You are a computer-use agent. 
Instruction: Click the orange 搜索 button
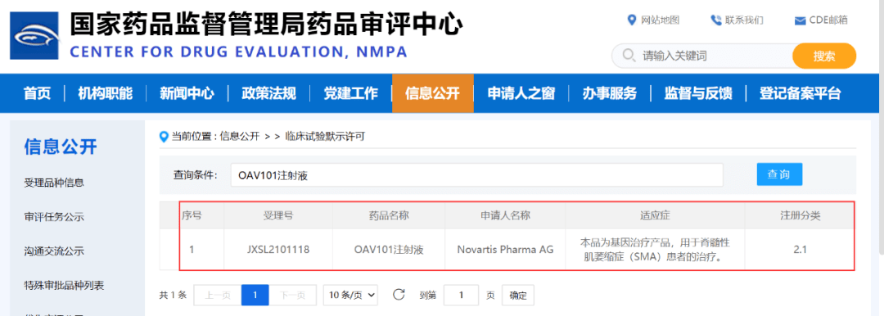pos(824,56)
